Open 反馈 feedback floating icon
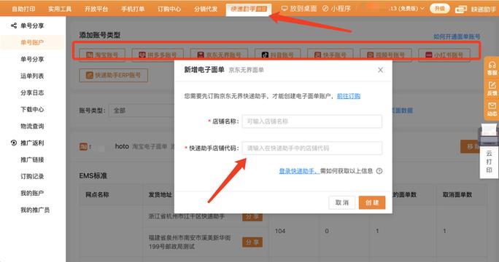Screen dimensions: 499x262 (492, 89)
